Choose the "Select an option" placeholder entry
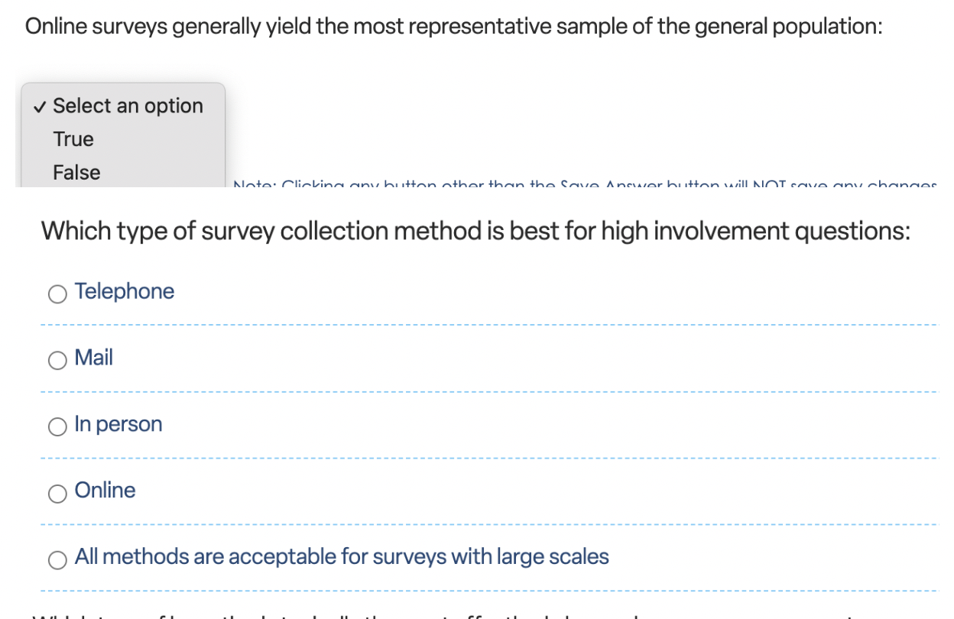 (127, 105)
